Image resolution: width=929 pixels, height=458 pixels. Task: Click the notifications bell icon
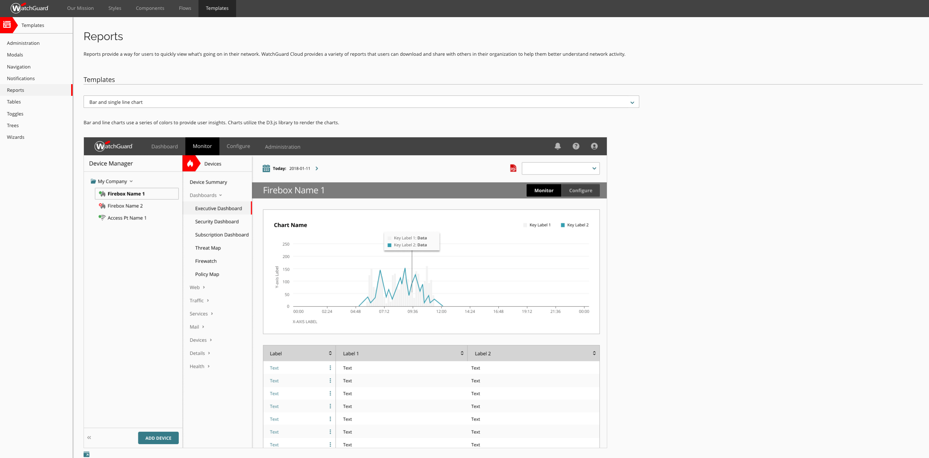tap(558, 146)
